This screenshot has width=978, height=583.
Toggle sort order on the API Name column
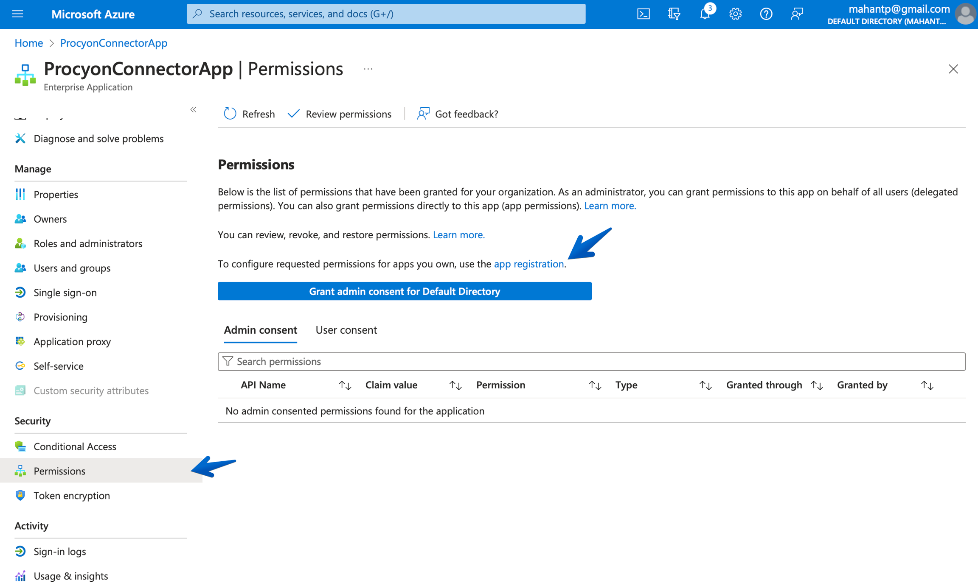(345, 385)
